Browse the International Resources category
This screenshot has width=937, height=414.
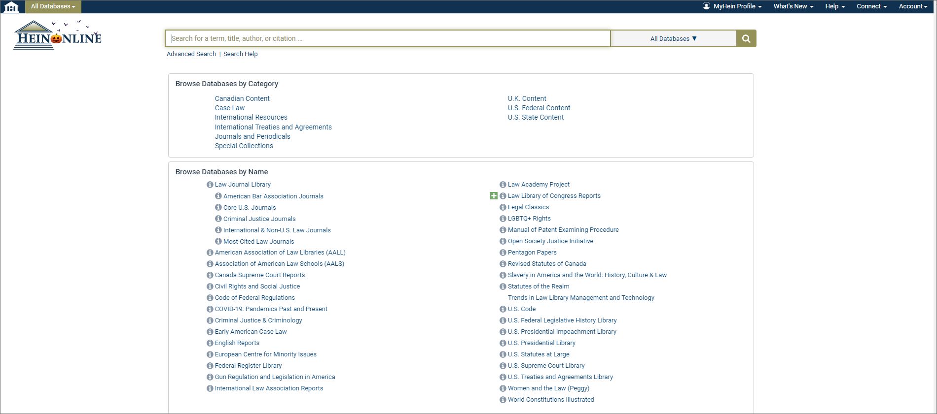(251, 117)
